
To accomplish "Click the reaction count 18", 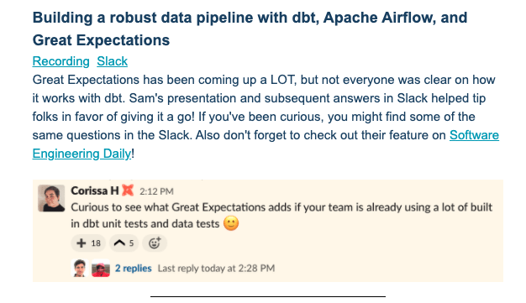I will click(x=96, y=243).
